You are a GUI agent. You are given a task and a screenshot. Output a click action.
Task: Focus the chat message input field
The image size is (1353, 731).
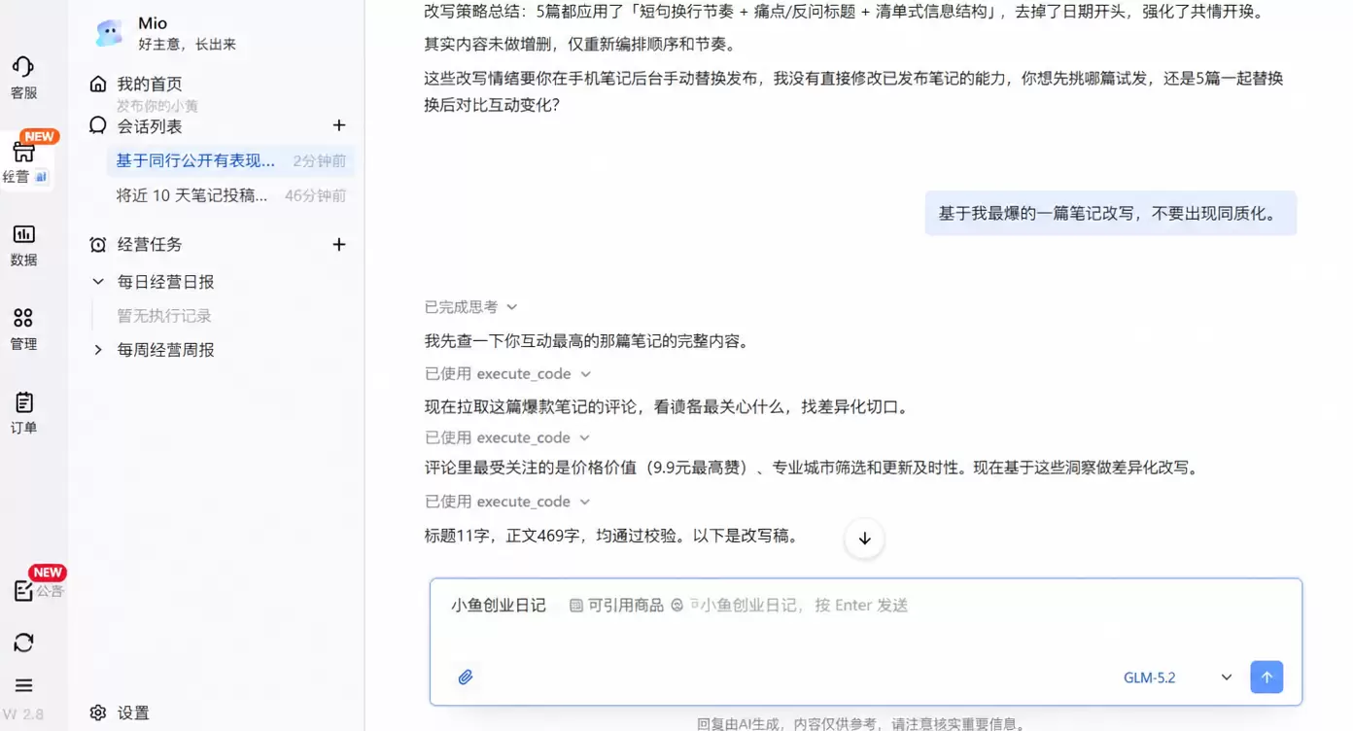[865, 642]
